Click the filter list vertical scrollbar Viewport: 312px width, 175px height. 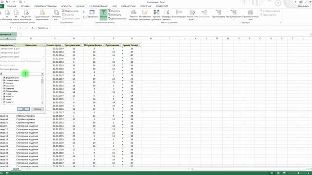[x=42, y=90]
